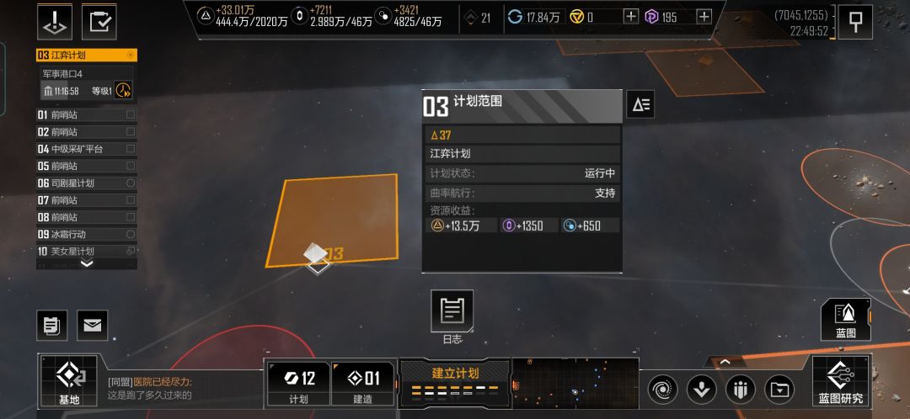This screenshot has width=910, height=419.
Task: Open the task checklist icon at top
Action: (x=99, y=22)
